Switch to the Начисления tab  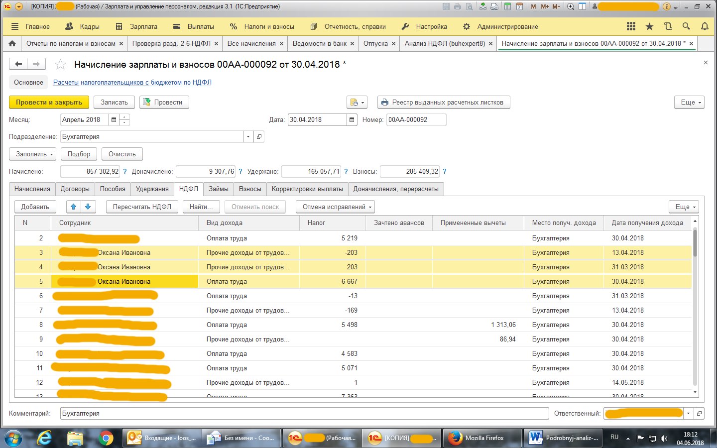pyautogui.click(x=32, y=189)
